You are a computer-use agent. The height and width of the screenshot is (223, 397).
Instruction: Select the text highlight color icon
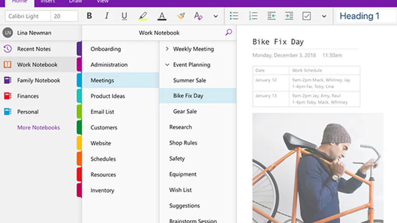(142, 16)
